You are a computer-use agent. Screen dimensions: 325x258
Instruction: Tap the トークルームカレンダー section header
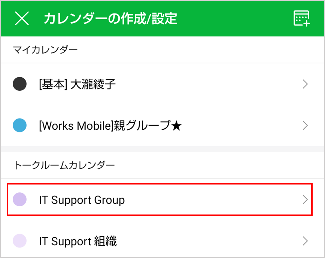point(64,165)
